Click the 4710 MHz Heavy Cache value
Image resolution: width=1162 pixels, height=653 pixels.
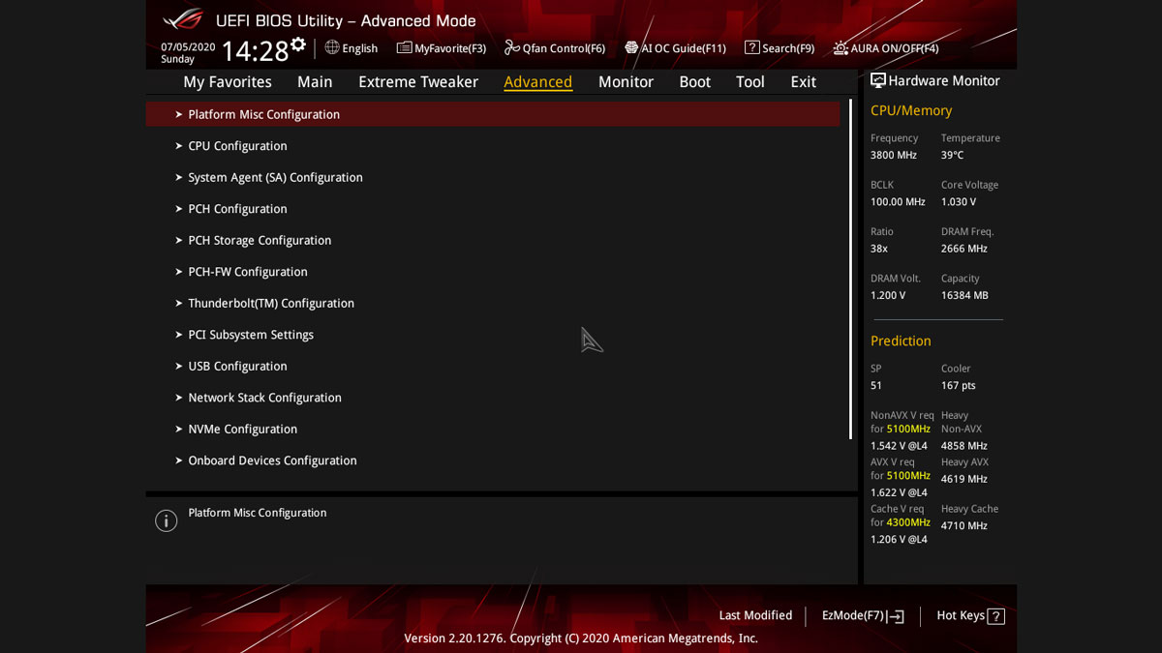pos(963,526)
